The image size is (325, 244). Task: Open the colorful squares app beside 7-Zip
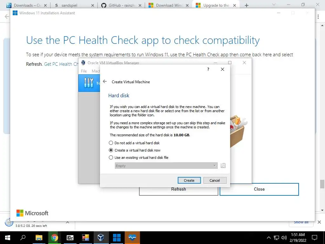coord(85,238)
